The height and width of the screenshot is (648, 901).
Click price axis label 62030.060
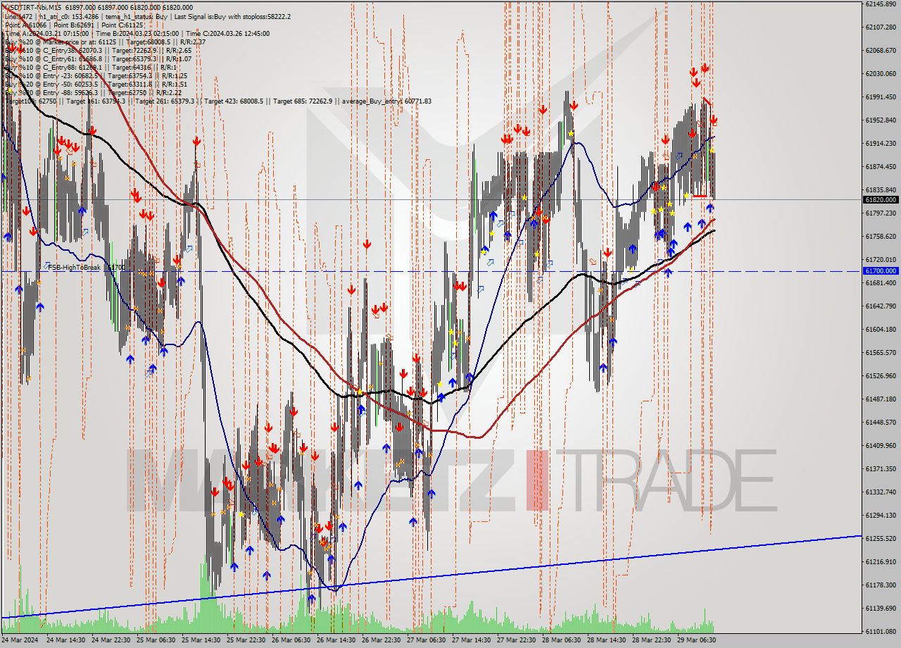(882, 73)
